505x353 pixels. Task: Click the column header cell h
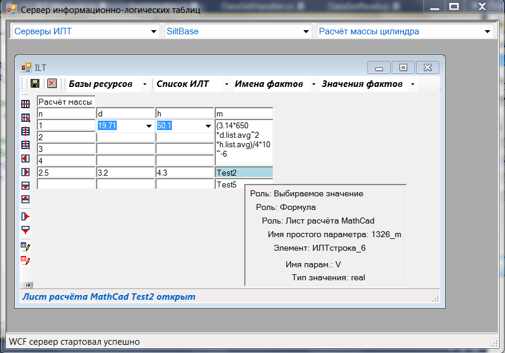pos(185,114)
